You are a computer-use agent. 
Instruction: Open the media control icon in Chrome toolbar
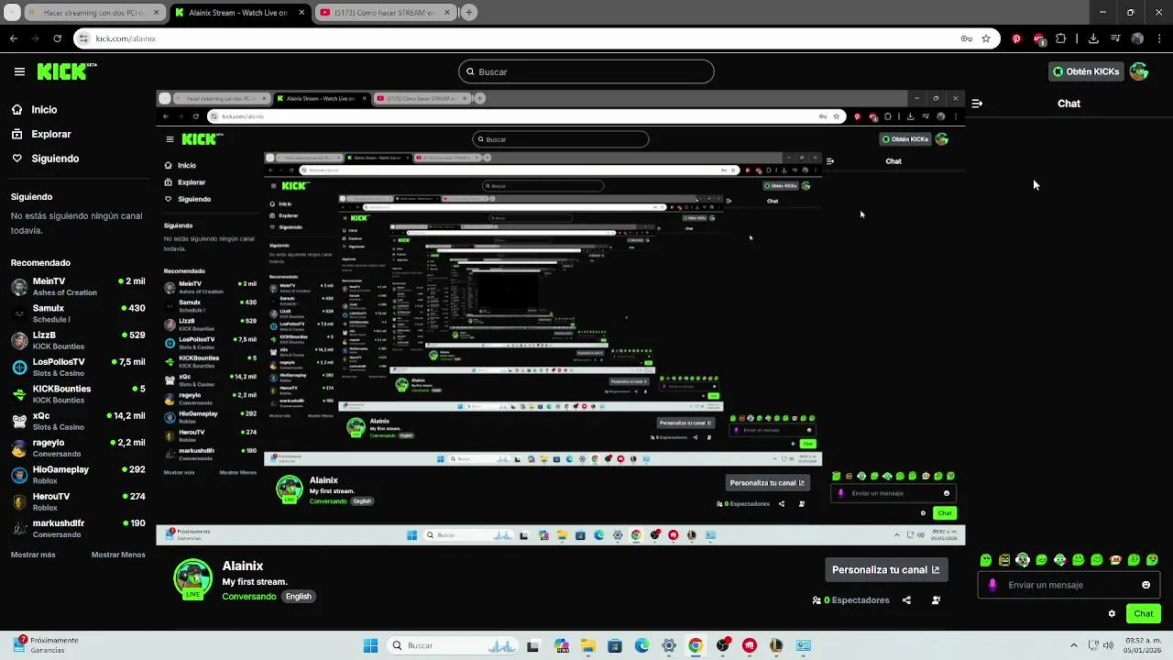(x=1115, y=38)
